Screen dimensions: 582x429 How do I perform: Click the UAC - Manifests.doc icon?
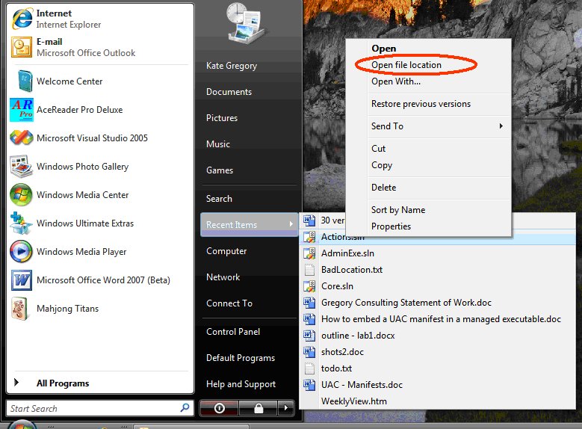point(309,384)
